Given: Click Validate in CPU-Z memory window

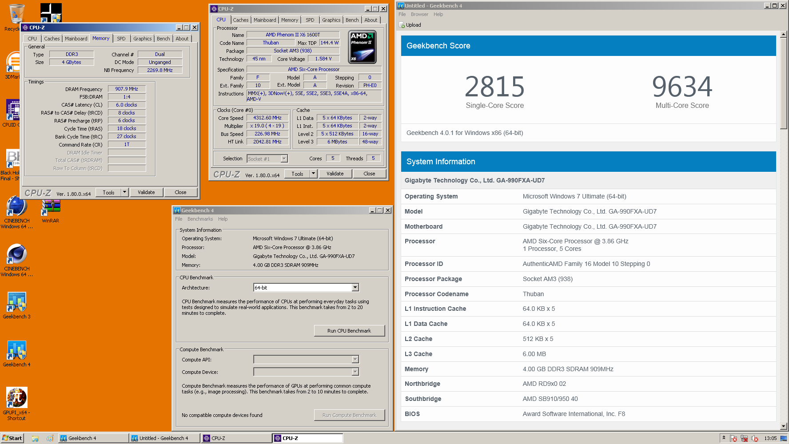Looking at the screenshot, I should 146,192.
